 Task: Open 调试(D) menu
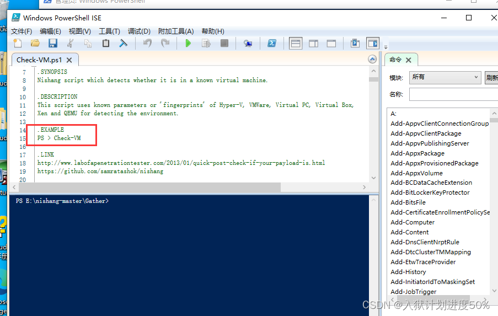[139, 31]
